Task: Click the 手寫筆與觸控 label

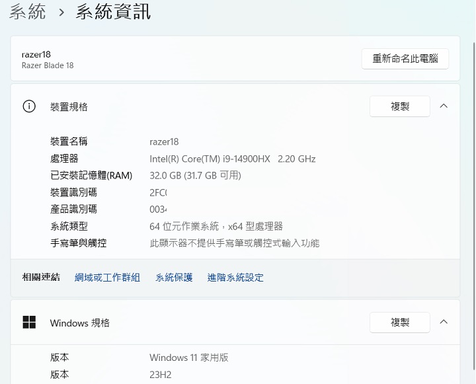Action: pyautogui.click(x=78, y=243)
